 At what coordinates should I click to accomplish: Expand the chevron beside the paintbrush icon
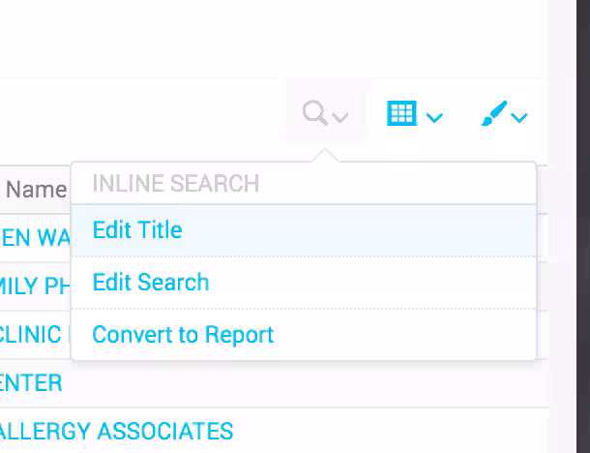(519, 118)
